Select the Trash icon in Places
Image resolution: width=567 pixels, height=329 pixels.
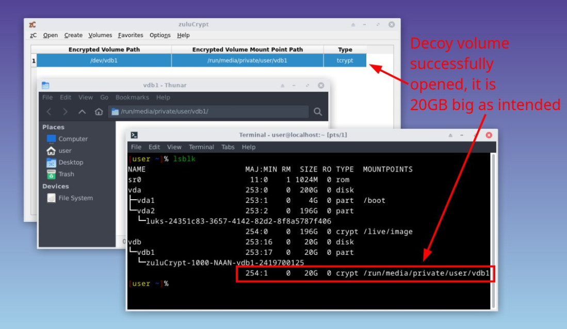point(52,174)
